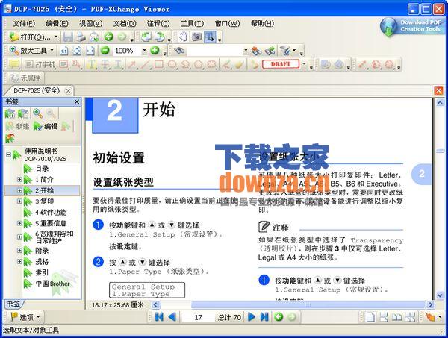
Task: Click the Fit Width icon
Action: click(x=90, y=51)
